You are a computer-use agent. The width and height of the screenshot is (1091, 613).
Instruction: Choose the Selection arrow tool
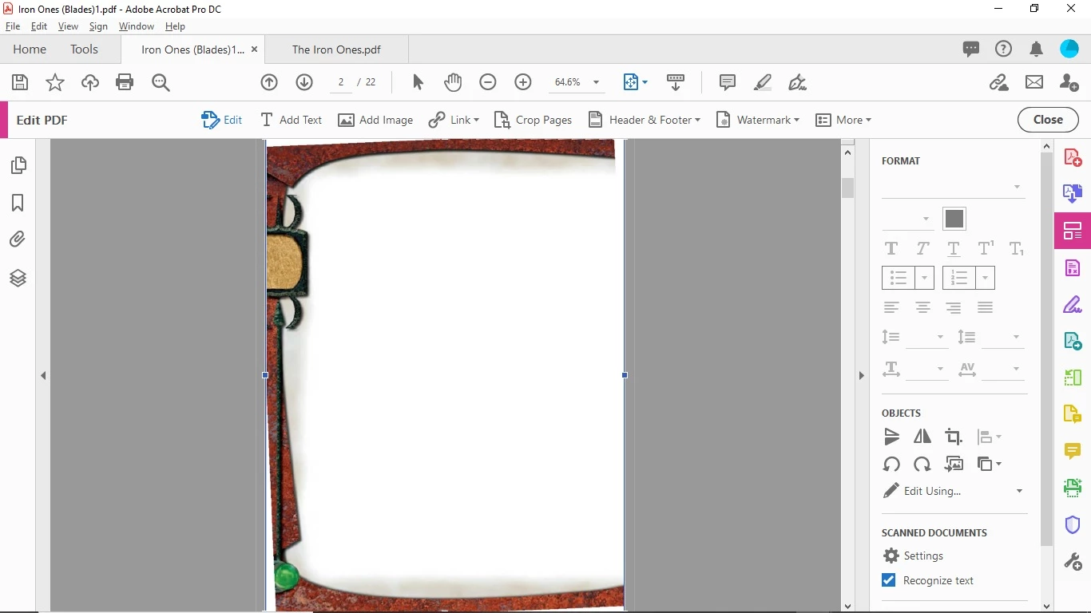point(418,82)
